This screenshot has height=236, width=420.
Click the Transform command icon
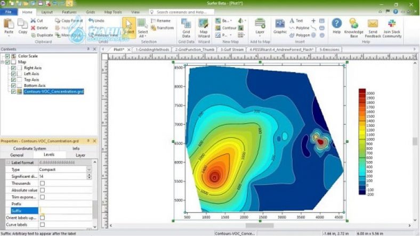153,28
